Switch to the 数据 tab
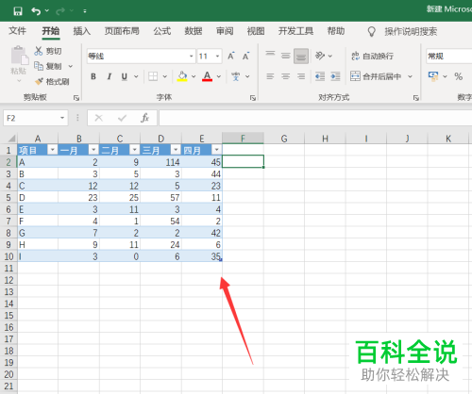The height and width of the screenshot is (394, 472). pos(194,31)
